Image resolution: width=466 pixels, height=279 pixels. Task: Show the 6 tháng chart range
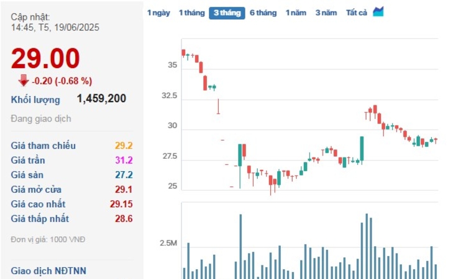pyautogui.click(x=263, y=12)
